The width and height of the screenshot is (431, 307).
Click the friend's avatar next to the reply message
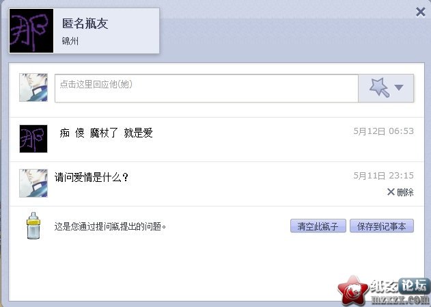(x=33, y=139)
